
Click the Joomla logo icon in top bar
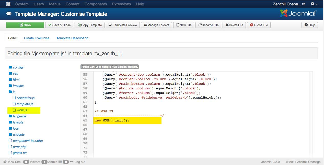pyautogui.click(x=8, y=4)
